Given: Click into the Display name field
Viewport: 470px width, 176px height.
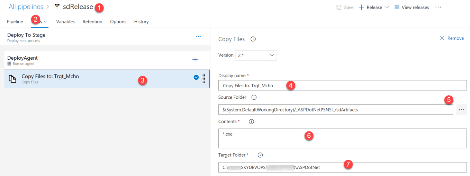Looking at the screenshot, I should pos(342,86).
